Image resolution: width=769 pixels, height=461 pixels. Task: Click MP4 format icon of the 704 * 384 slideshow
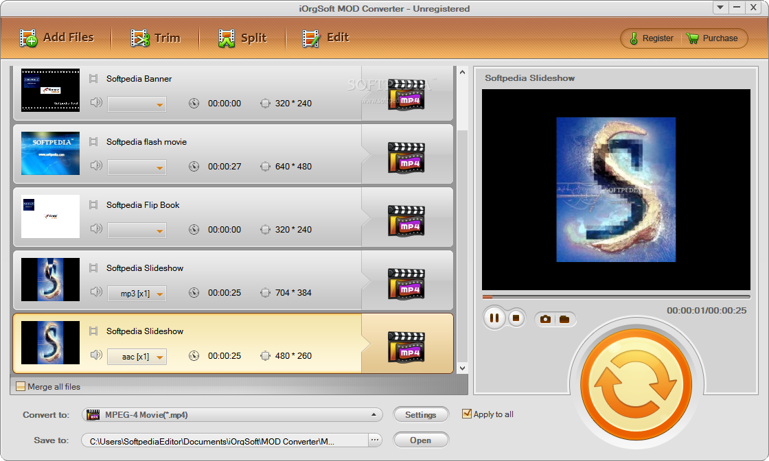click(x=406, y=284)
